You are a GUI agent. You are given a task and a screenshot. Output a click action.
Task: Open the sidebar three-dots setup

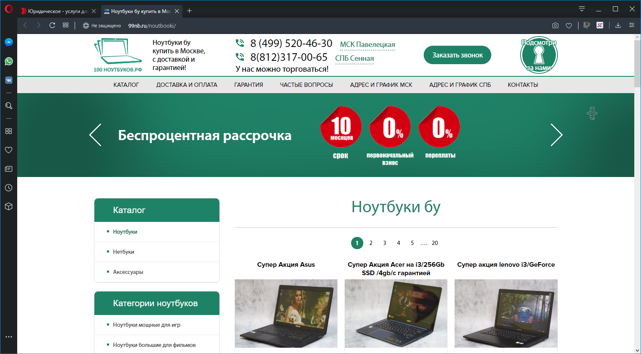pyautogui.click(x=9, y=337)
